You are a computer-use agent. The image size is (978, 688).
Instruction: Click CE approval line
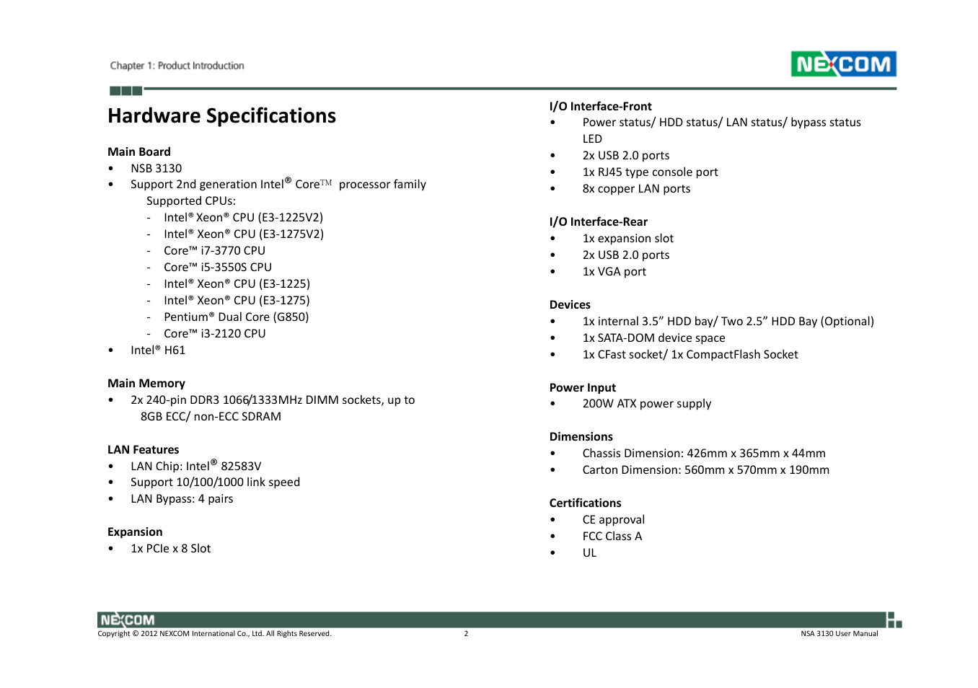click(614, 520)
